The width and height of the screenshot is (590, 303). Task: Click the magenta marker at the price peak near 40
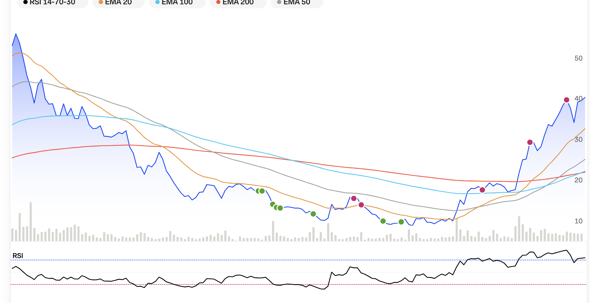click(566, 100)
